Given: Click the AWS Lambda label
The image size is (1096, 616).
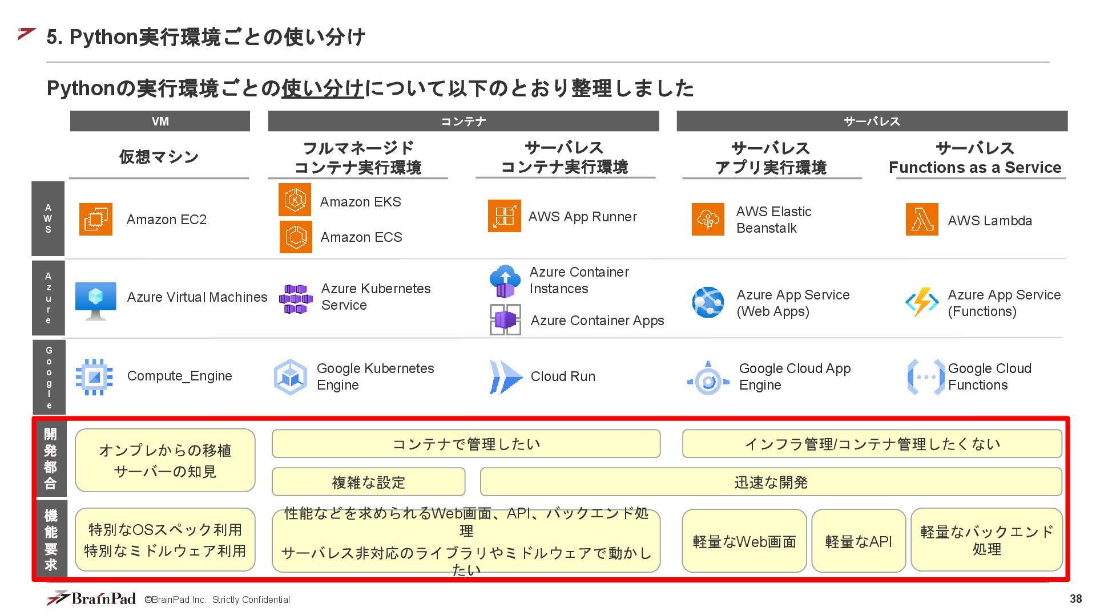Looking at the screenshot, I should pyautogui.click(x=990, y=221).
